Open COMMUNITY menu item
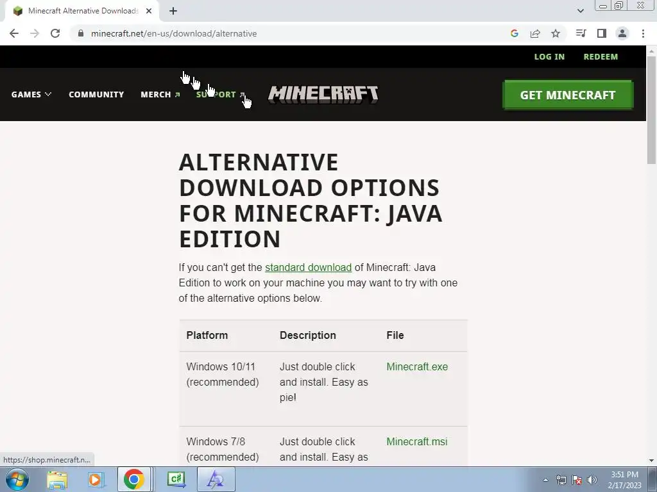The width and height of the screenshot is (657, 492). point(96,95)
